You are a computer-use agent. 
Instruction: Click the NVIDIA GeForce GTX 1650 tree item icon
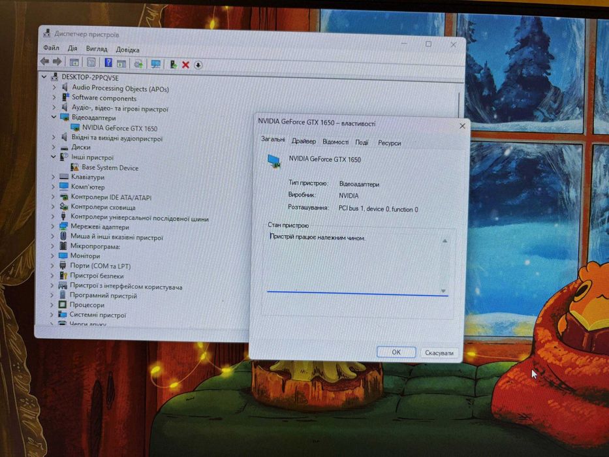pos(75,127)
